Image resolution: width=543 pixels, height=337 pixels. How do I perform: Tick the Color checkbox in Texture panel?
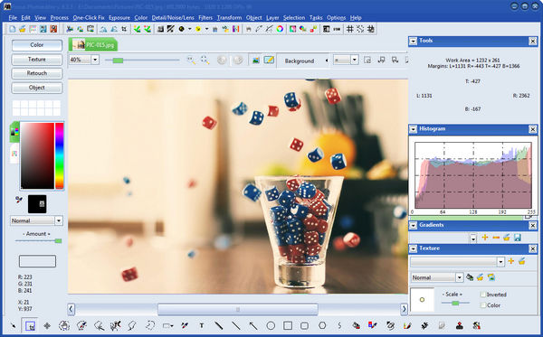[x=483, y=305]
